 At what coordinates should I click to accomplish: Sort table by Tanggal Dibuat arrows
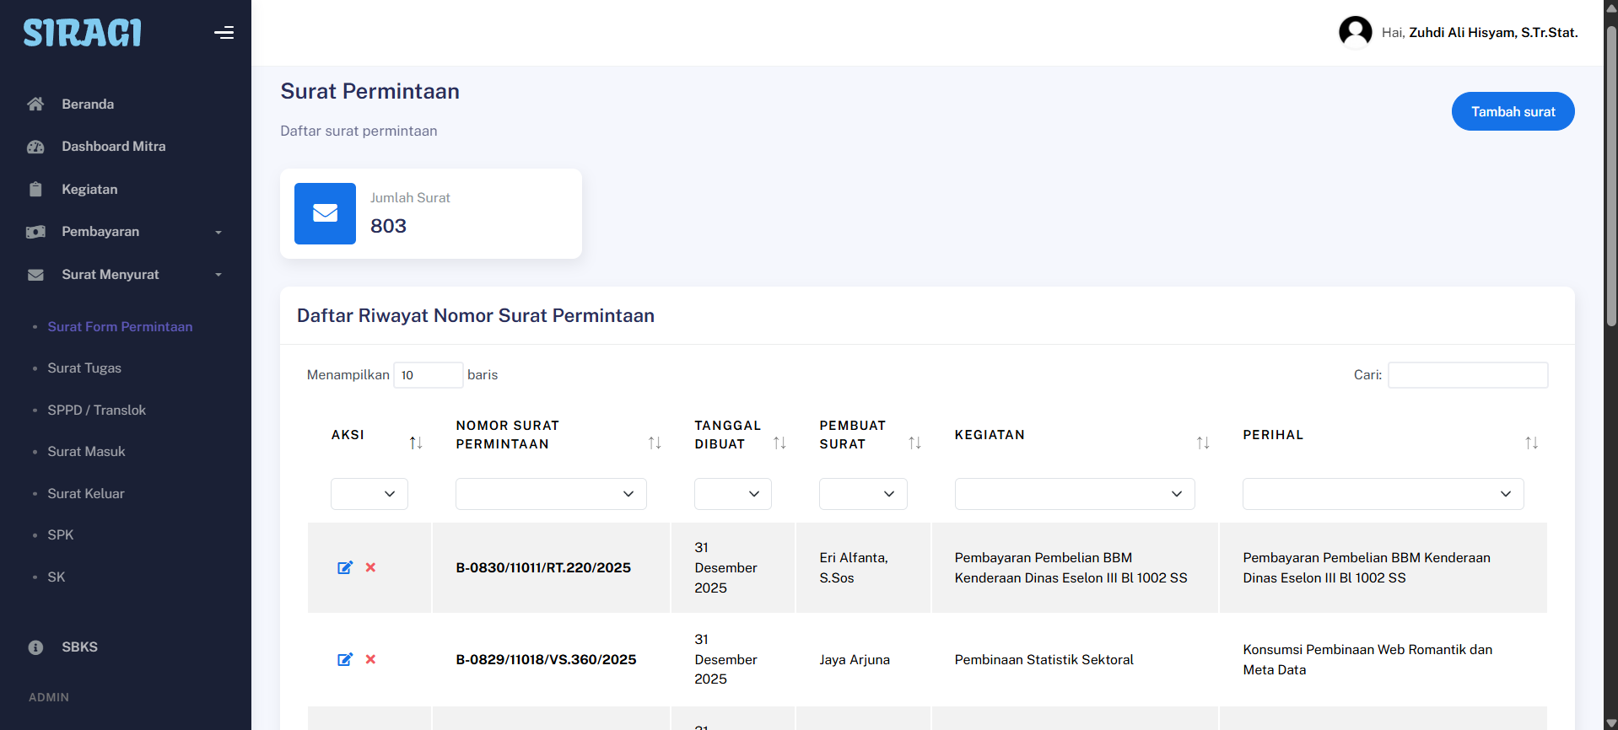click(x=779, y=443)
